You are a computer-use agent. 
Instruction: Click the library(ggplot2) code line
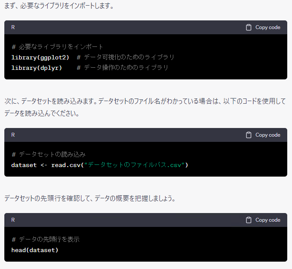[x=40, y=57]
